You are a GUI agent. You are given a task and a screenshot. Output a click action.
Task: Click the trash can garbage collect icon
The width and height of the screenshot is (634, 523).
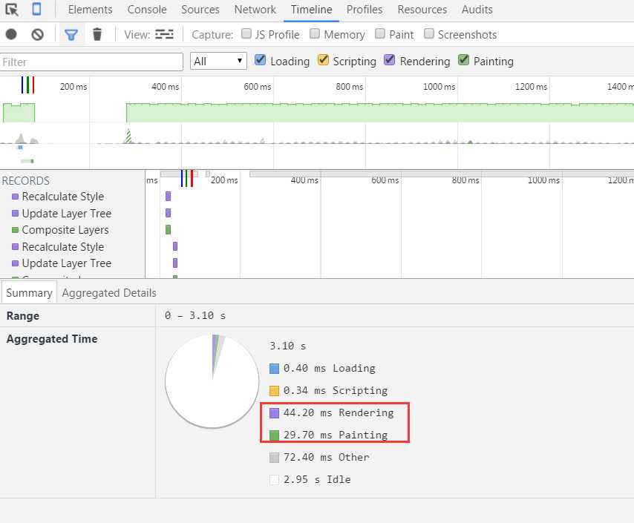tap(97, 34)
